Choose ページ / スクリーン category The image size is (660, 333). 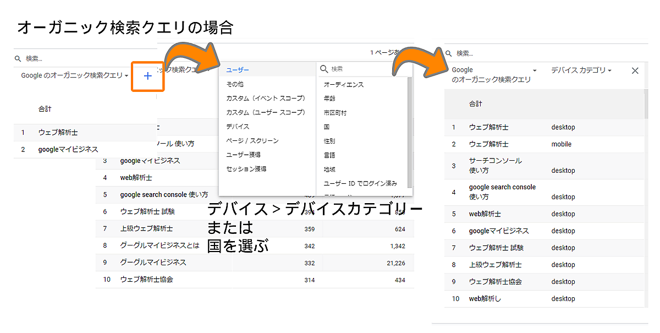coord(252,141)
